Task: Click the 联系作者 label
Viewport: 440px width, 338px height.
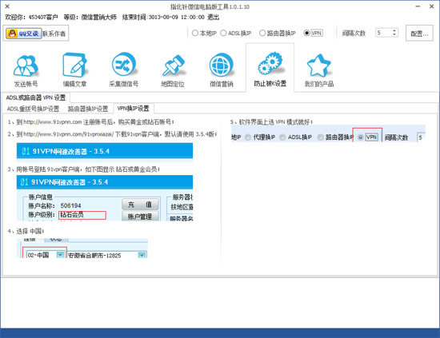Action: click(x=54, y=34)
